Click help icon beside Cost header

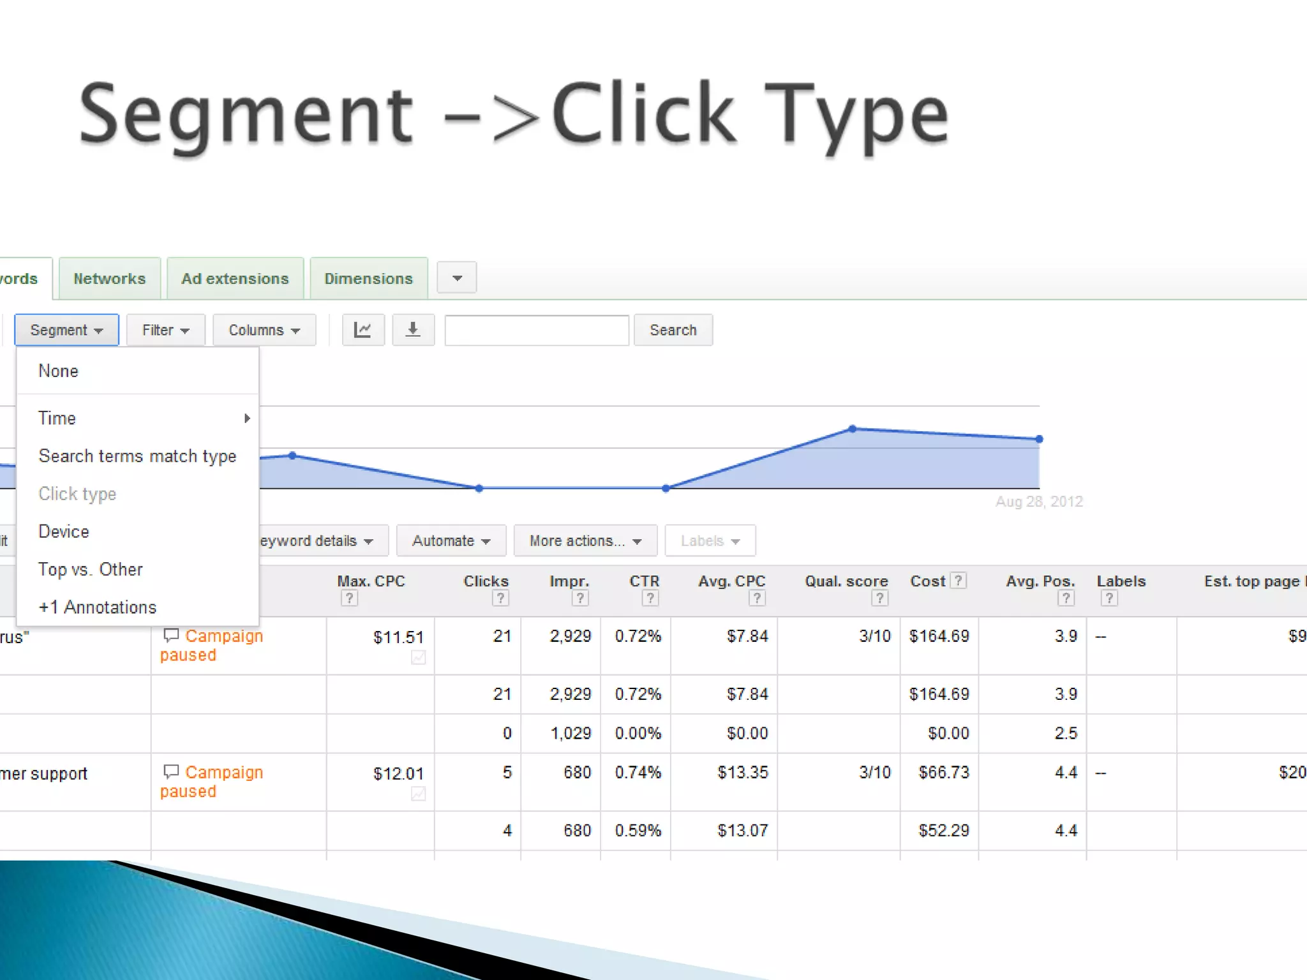pyautogui.click(x=957, y=581)
